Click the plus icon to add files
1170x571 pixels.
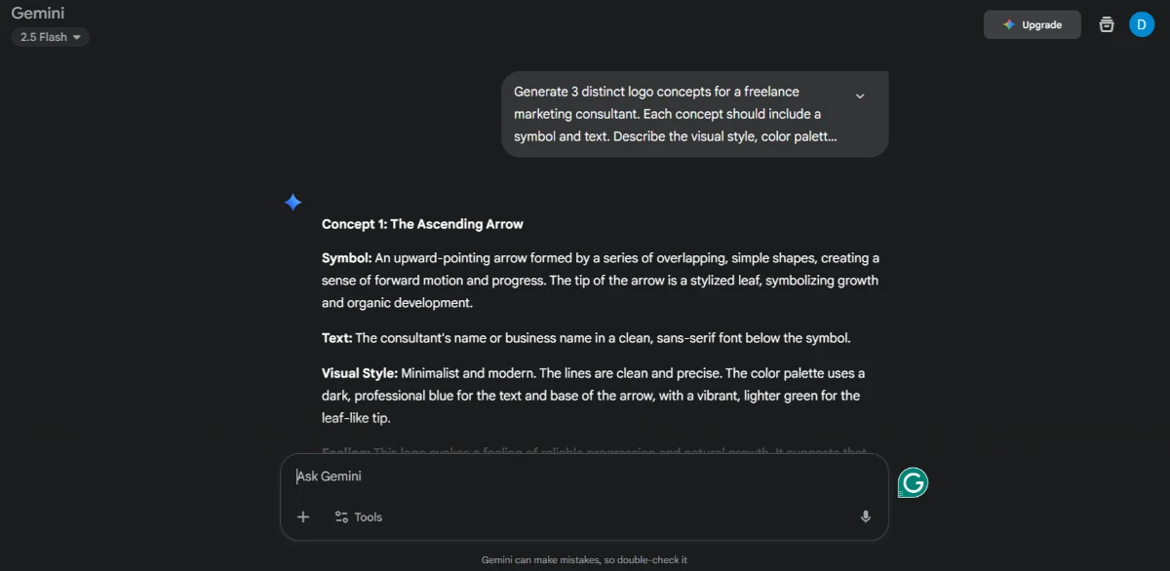pyautogui.click(x=303, y=516)
